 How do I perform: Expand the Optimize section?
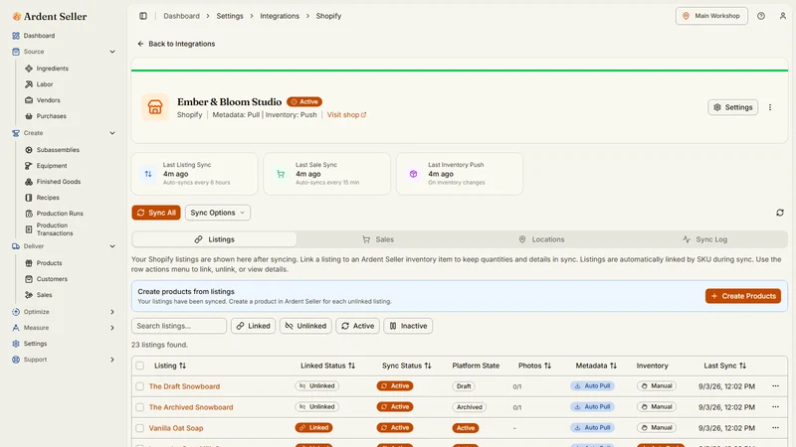(x=112, y=312)
